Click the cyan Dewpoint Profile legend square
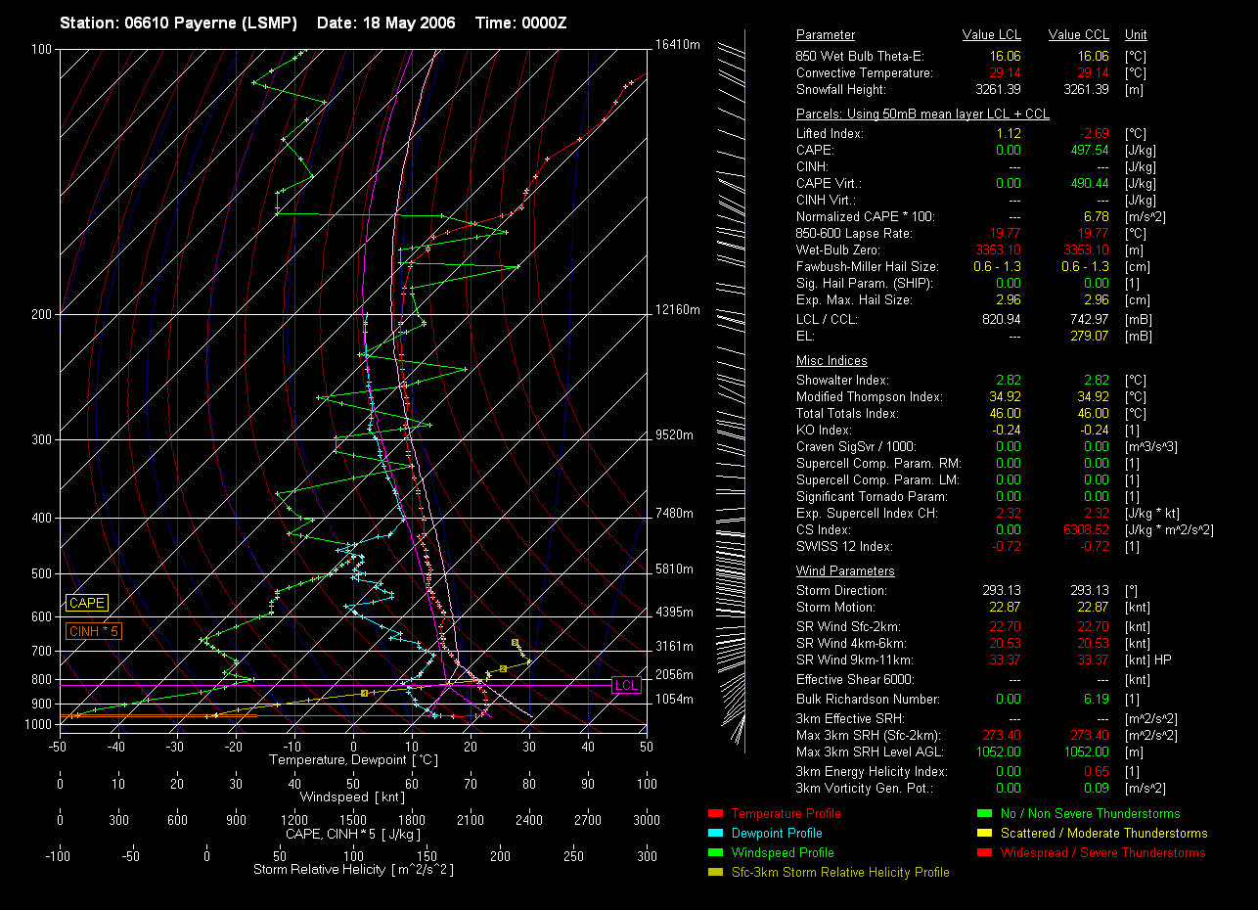The height and width of the screenshot is (910, 1258). tap(714, 833)
